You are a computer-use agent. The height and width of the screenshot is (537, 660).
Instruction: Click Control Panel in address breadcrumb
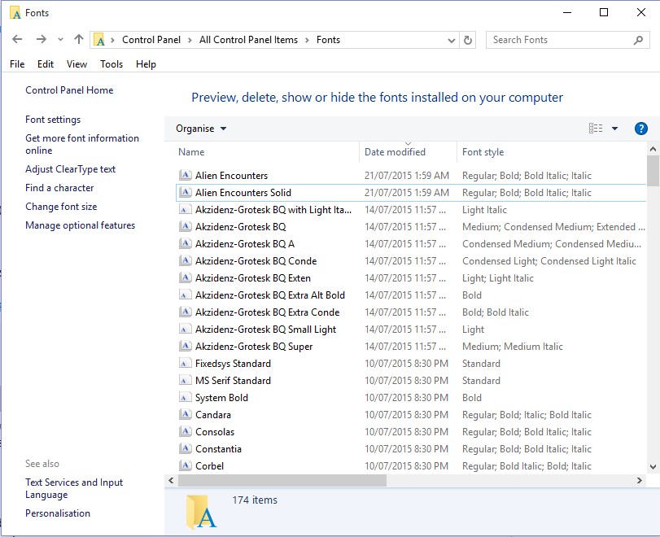(151, 40)
